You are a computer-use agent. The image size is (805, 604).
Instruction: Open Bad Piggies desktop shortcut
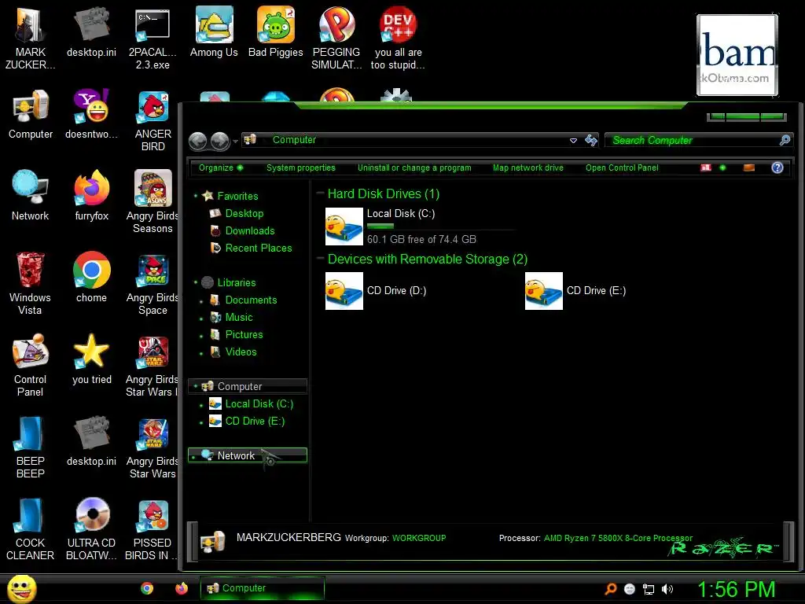(x=276, y=32)
